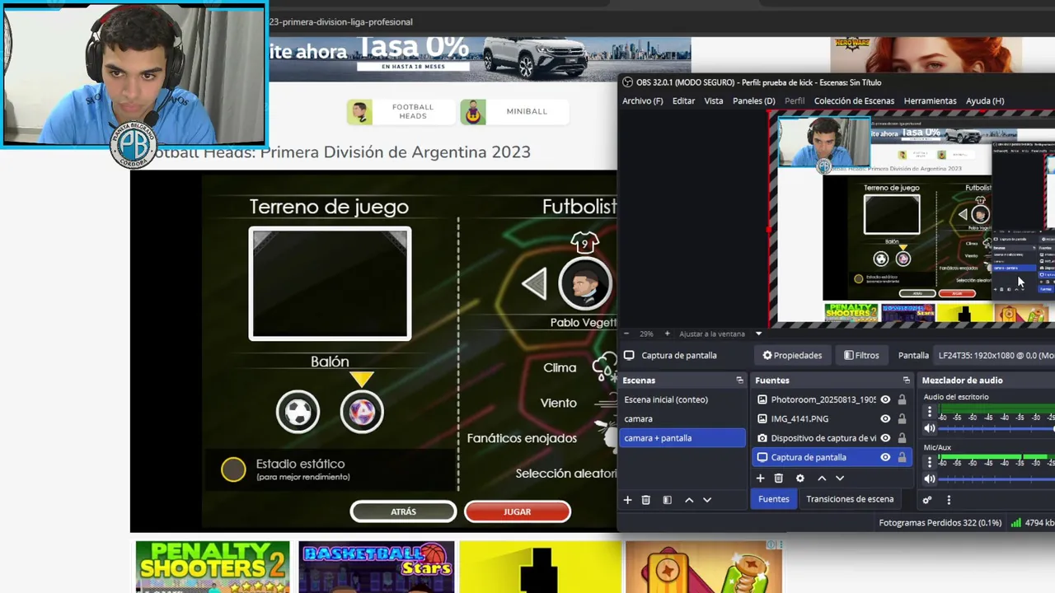Add a new source in Fuentes
This screenshot has height=593, width=1055.
click(x=760, y=478)
